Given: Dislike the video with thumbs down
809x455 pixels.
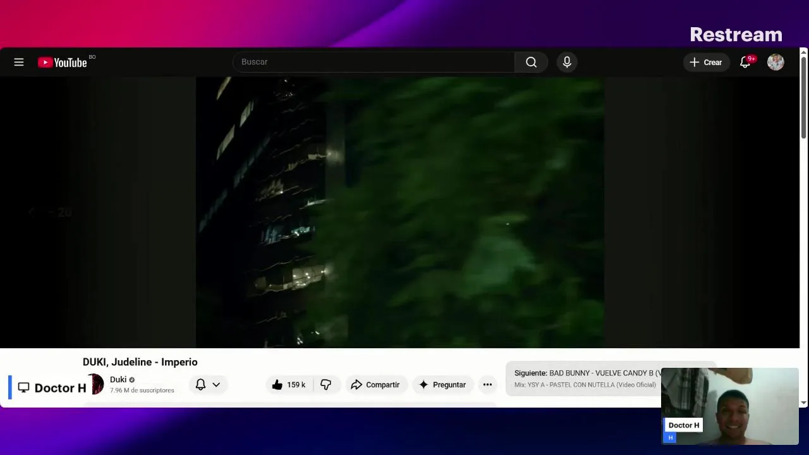Looking at the screenshot, I should point(326,385).
